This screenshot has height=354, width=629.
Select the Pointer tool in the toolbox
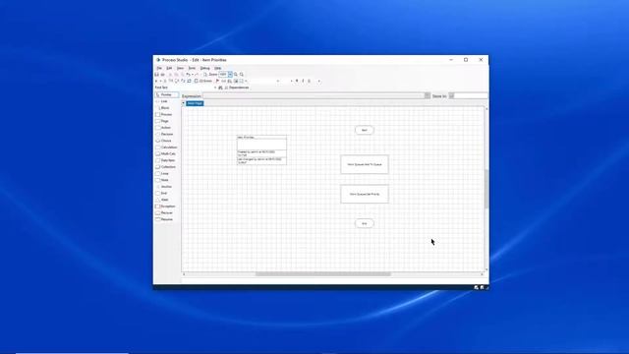pyautogui.click(x=167, y=94)
